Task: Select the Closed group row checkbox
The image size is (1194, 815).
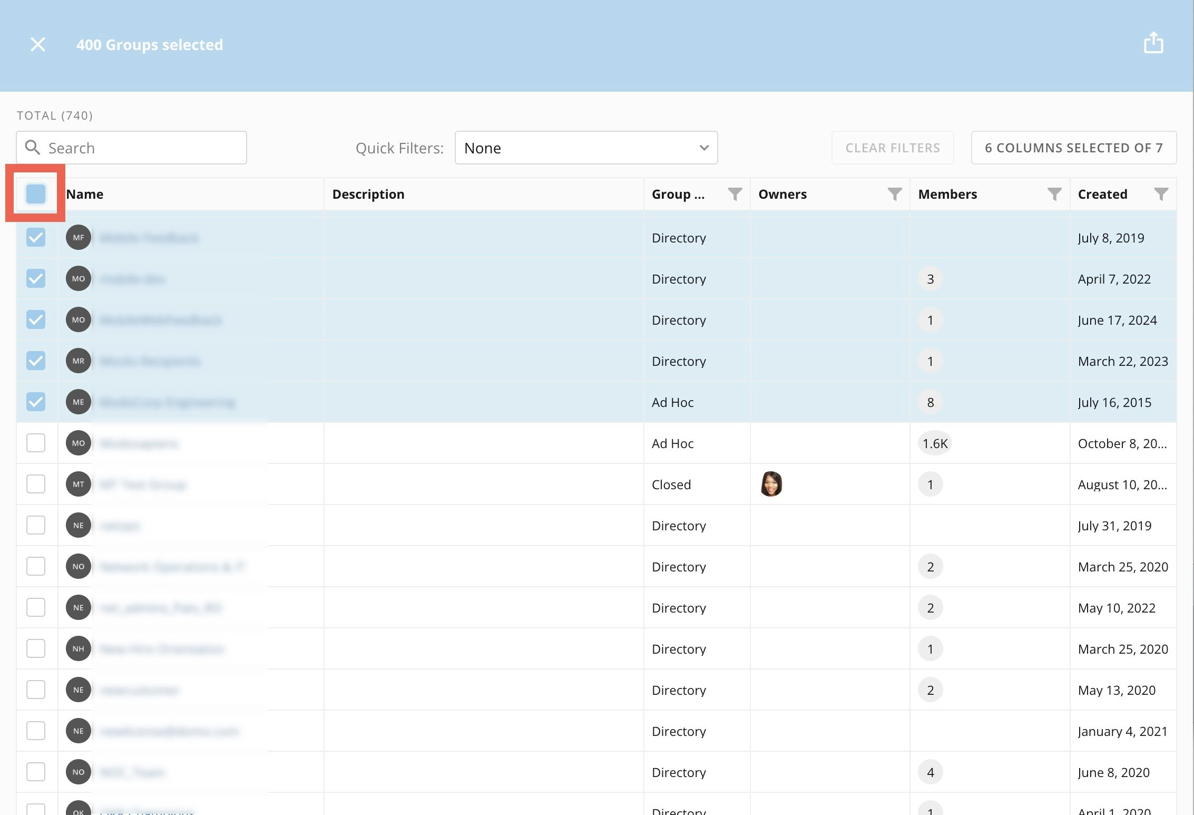Action: pos(36,484)
